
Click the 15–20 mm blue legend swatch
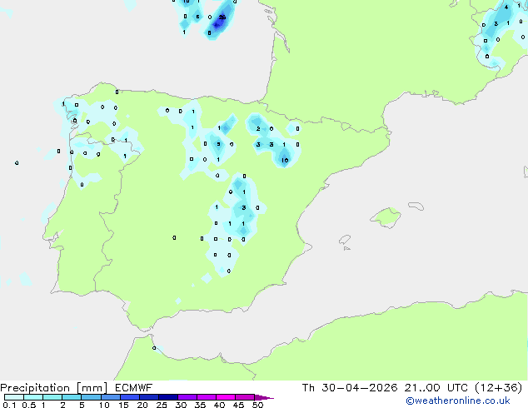[129, 397]
